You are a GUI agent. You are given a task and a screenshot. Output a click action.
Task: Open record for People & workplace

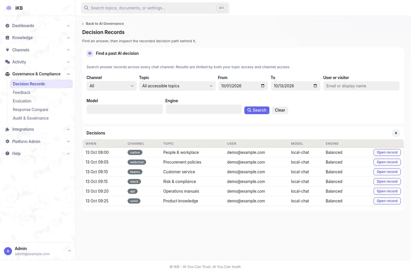point(387,153)
